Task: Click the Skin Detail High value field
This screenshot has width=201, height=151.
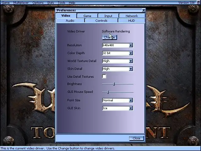Action: [x=116, y=69]
